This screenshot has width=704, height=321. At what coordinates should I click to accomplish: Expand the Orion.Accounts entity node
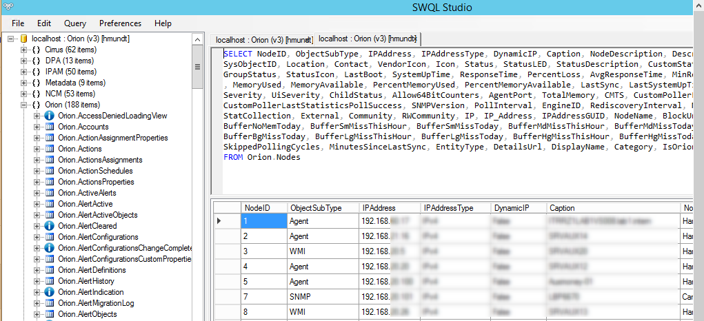pos(37,127)
